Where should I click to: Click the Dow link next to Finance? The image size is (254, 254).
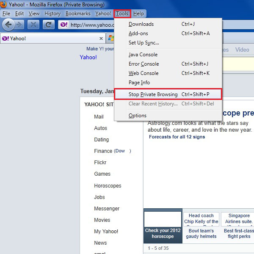[x=120, y=151]
